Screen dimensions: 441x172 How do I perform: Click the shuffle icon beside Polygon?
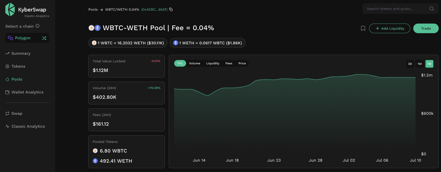click(44, 38)
